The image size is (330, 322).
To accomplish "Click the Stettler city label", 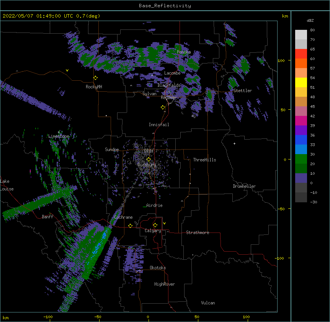I will (243, 91).
